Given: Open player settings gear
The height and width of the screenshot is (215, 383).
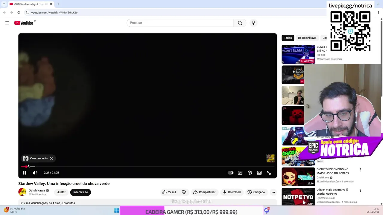Looking at the screenshot, I should pos(250,173).
